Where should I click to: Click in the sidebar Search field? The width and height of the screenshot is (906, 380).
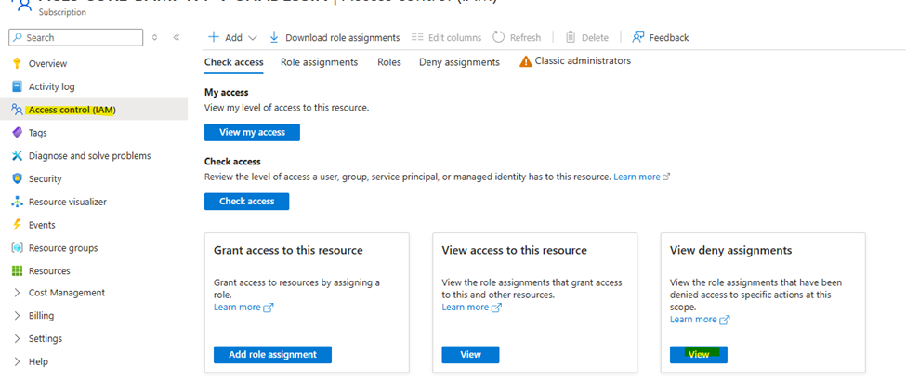(x=75, y=37)
